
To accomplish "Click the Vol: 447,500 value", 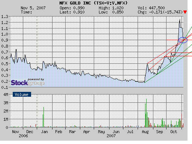I will point(151,8).
